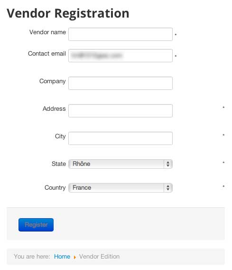This screenshot has width=232, height=270.
Task: Click the Vendor Registration heading
Action: [x=68, y=13]
